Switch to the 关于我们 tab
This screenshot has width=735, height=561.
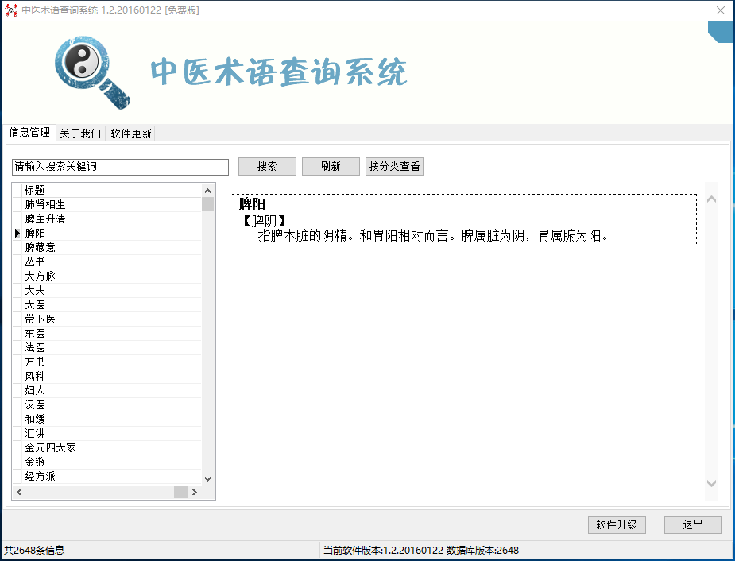point(80,133)
